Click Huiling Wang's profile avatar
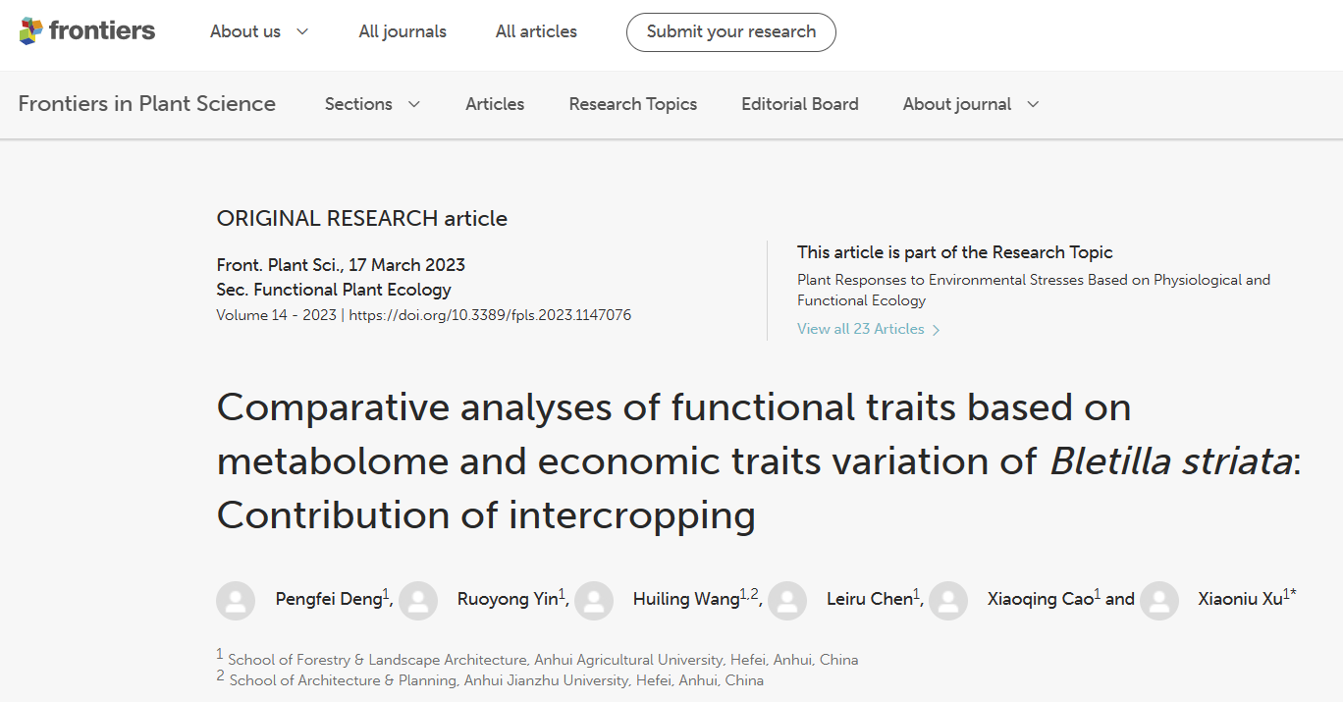This screenshot has height=702, width=1343. click(594, 600)
